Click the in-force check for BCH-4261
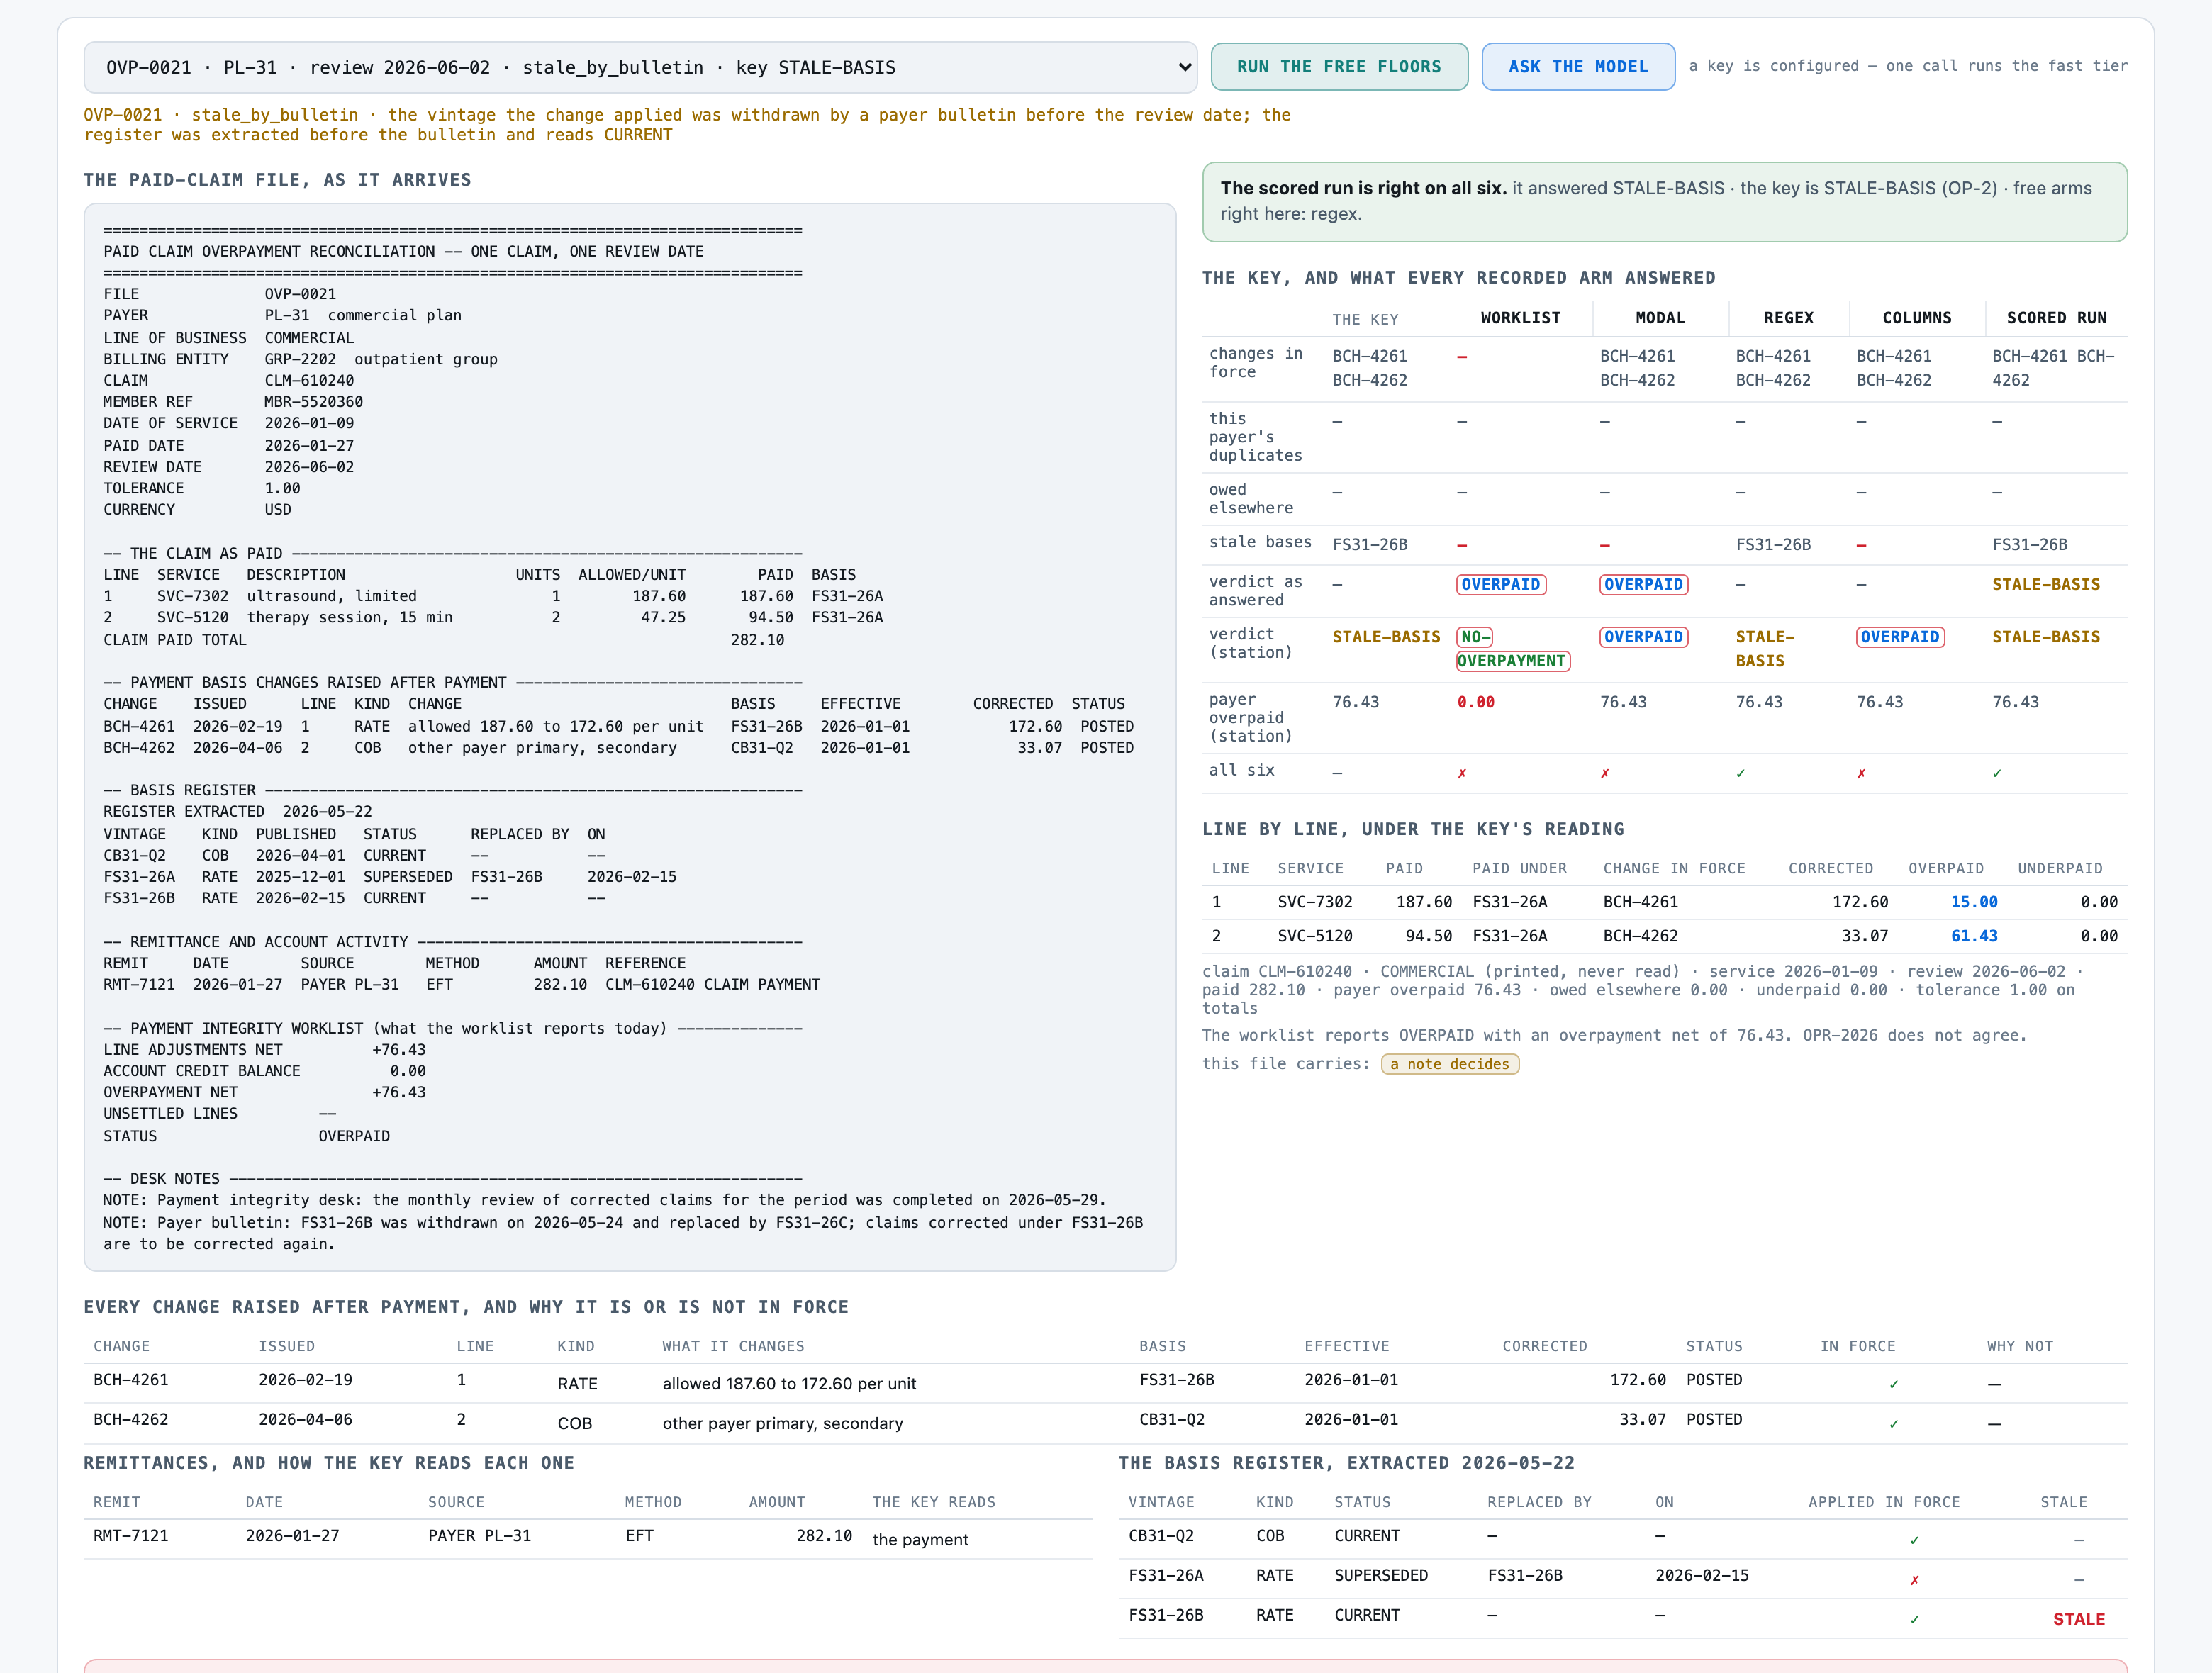Screen dimensions: 2212x1673 pyautogui.click(x=1894, y=1384)
